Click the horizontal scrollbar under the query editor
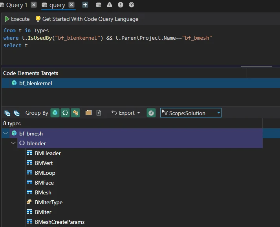The image size is (280, 227). tap(256, 66)
